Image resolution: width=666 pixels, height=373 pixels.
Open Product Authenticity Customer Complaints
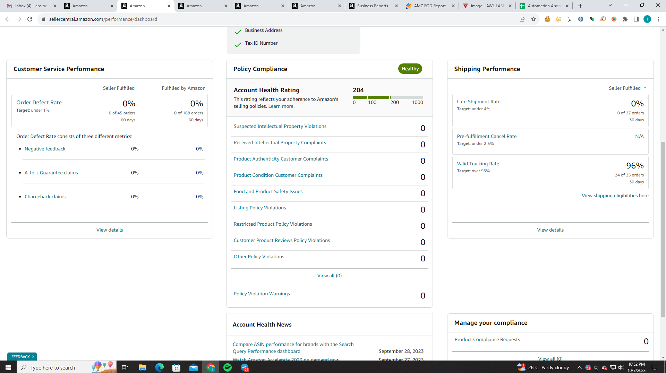(x=281, y=159)
